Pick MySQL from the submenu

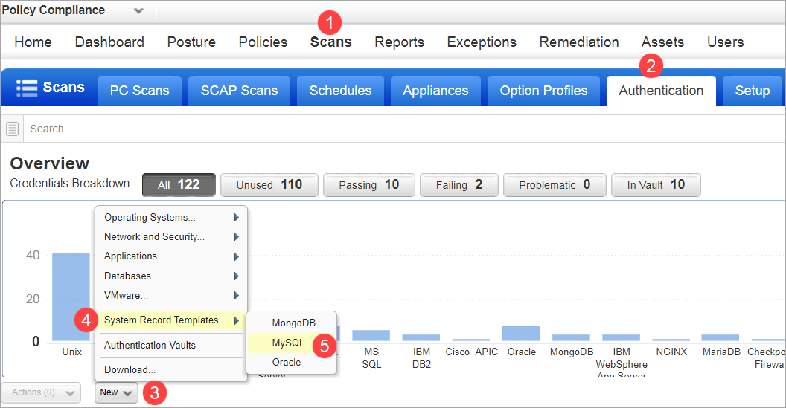click(292, 343)
